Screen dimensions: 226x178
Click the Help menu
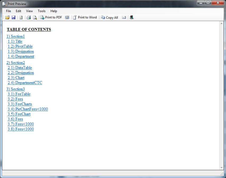(54, 11)
